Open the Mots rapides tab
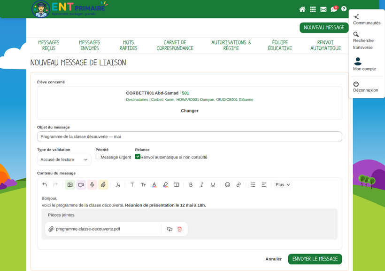Image resolution: width=385 pixels, height=271 pixels. (129, 45)
